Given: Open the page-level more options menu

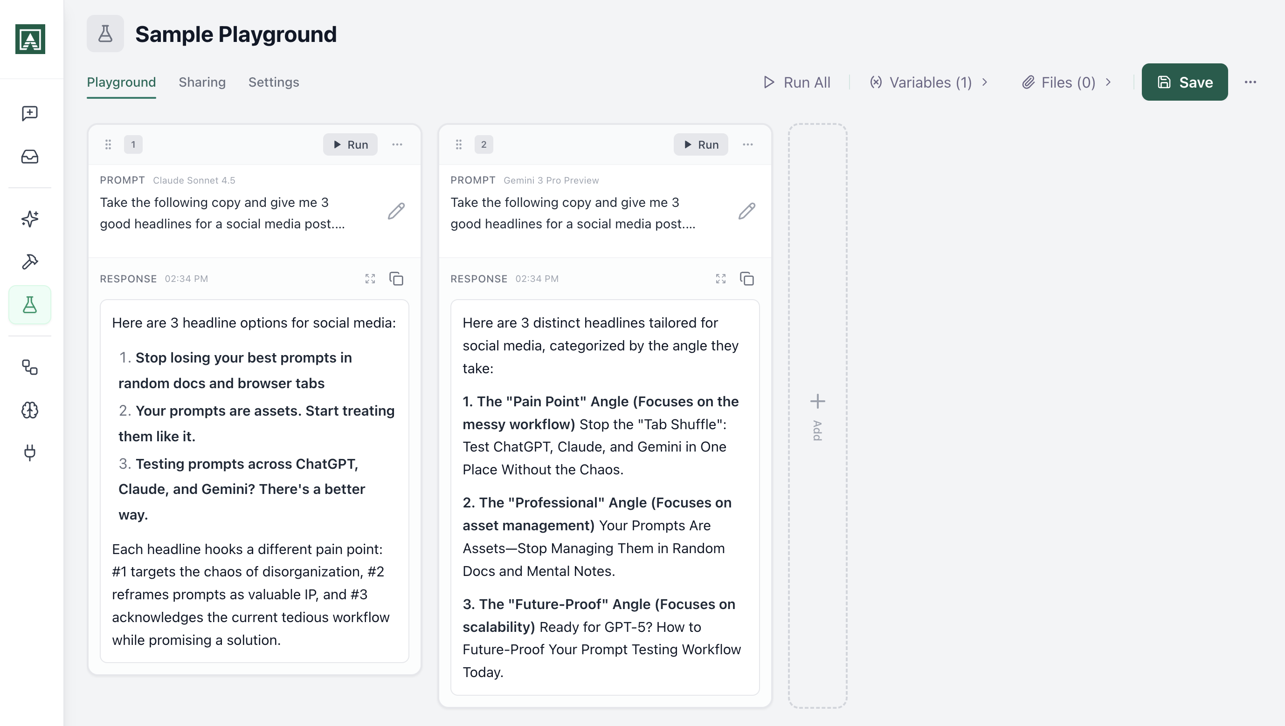Looking at the screenshot, I should [1250, 82].
